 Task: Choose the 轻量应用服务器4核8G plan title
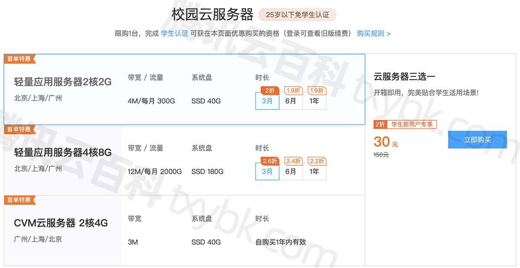63,152
